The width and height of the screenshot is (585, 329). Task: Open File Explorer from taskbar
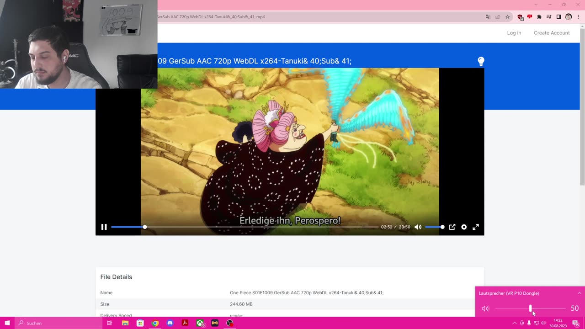click(125, 323)
